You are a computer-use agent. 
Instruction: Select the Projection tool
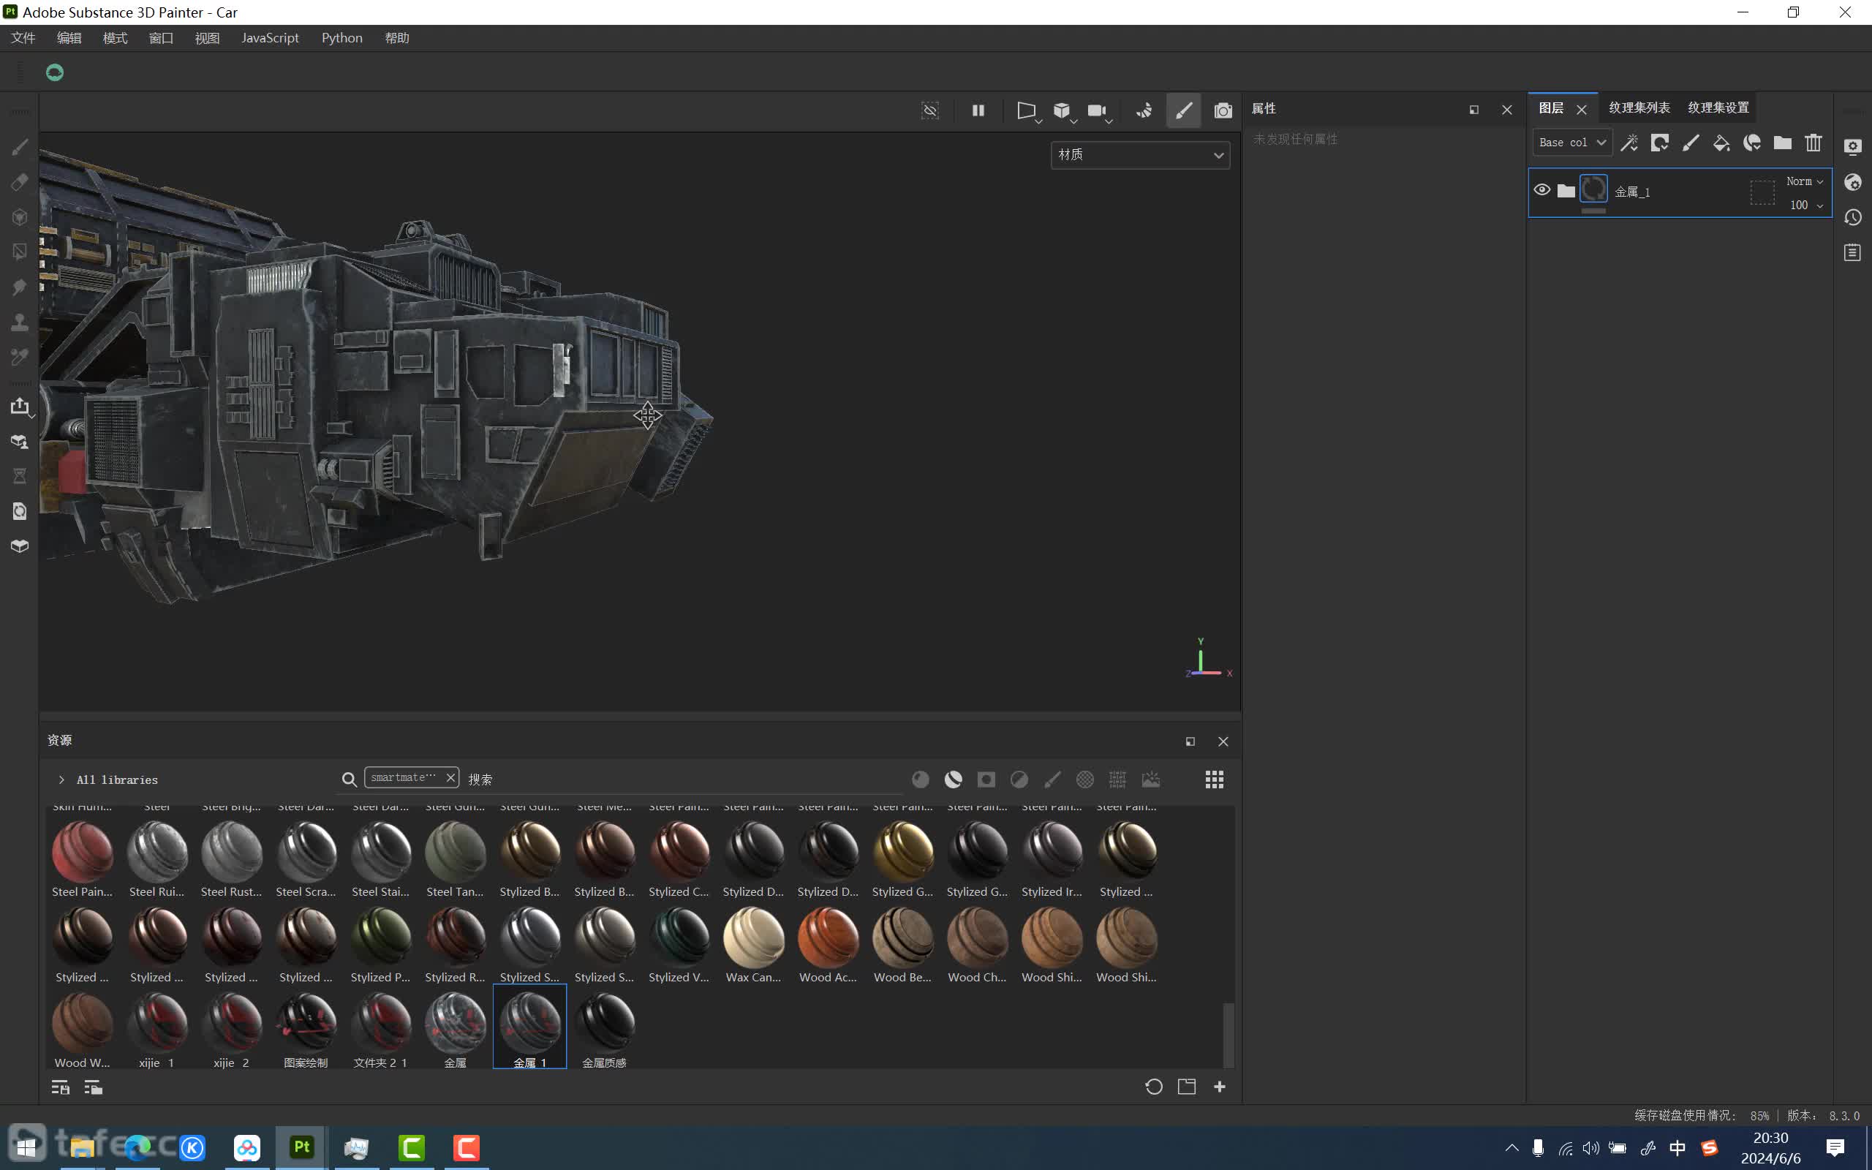pyautogui.click(x=20, y=216)
